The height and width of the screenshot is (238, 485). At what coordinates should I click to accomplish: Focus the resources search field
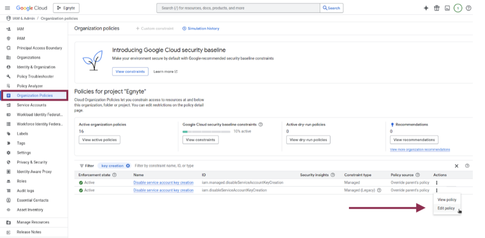click(x=238, y=8)
